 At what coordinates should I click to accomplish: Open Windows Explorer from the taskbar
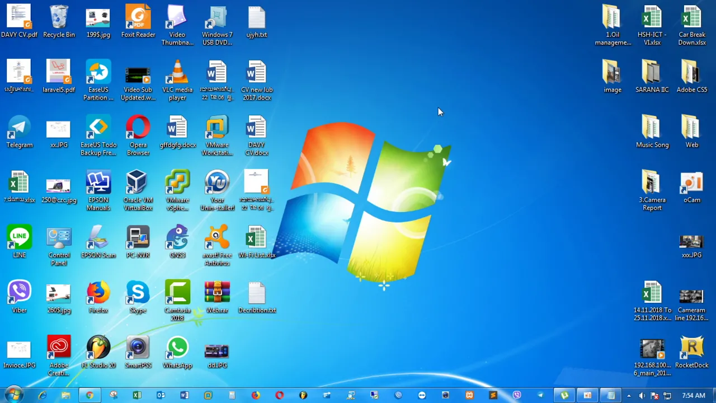65,395
